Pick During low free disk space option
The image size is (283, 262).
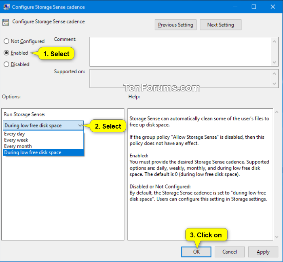[x=43, y=152]
